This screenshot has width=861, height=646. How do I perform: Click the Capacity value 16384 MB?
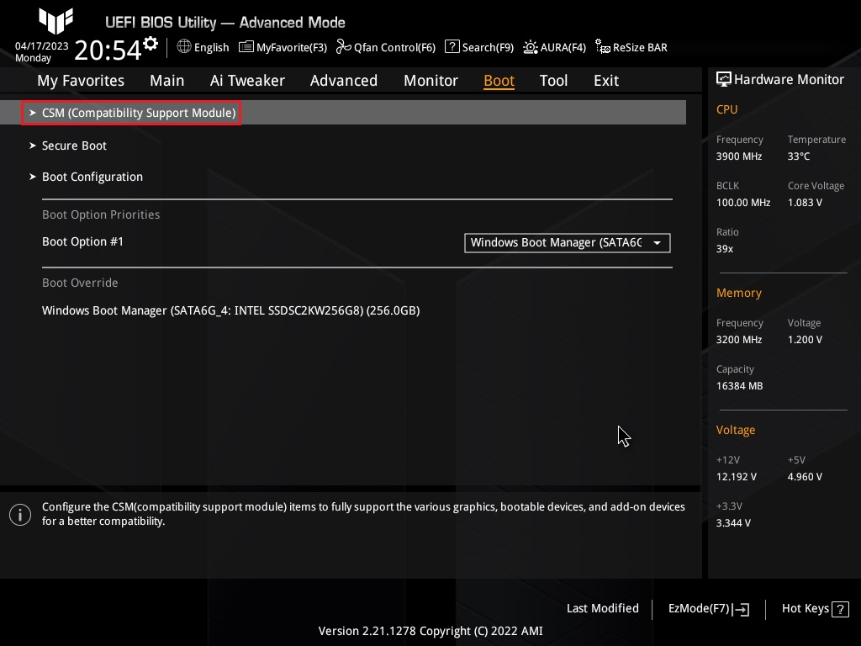click(739, 386)
